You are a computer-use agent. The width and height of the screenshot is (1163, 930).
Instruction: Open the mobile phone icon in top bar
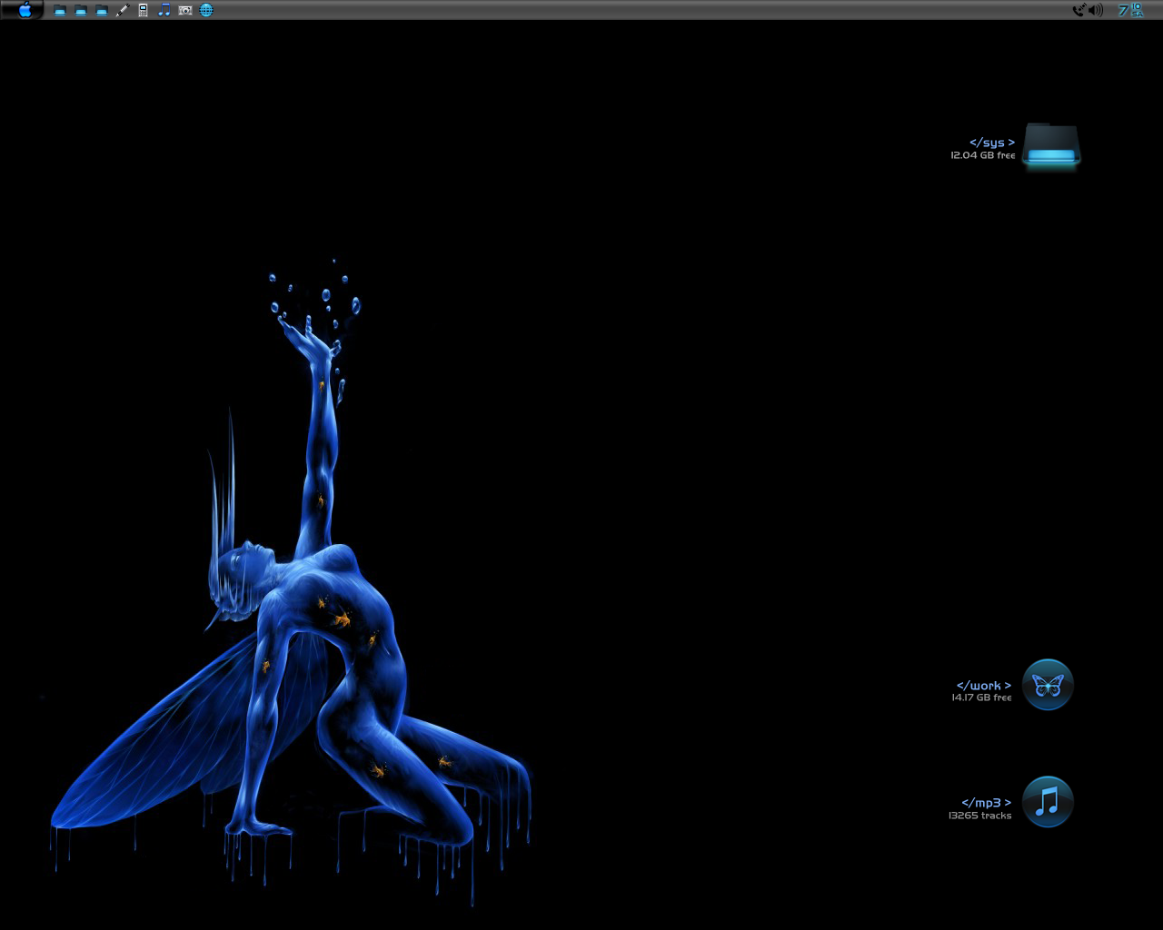coord(144,10)
